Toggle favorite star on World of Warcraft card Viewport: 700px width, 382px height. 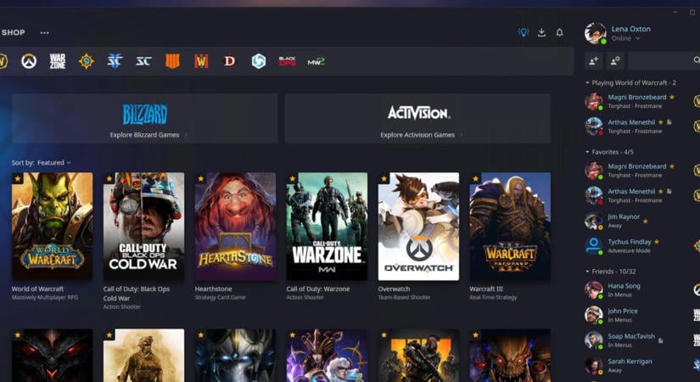pyautogui.click(x=18, y=179)
